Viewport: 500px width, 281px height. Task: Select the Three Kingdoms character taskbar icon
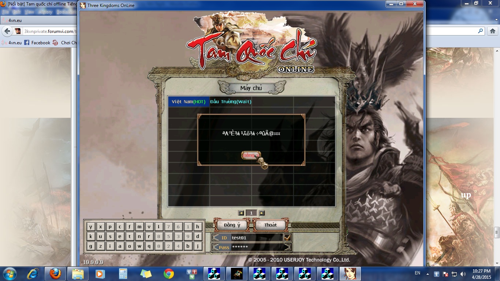coord(350,274)
